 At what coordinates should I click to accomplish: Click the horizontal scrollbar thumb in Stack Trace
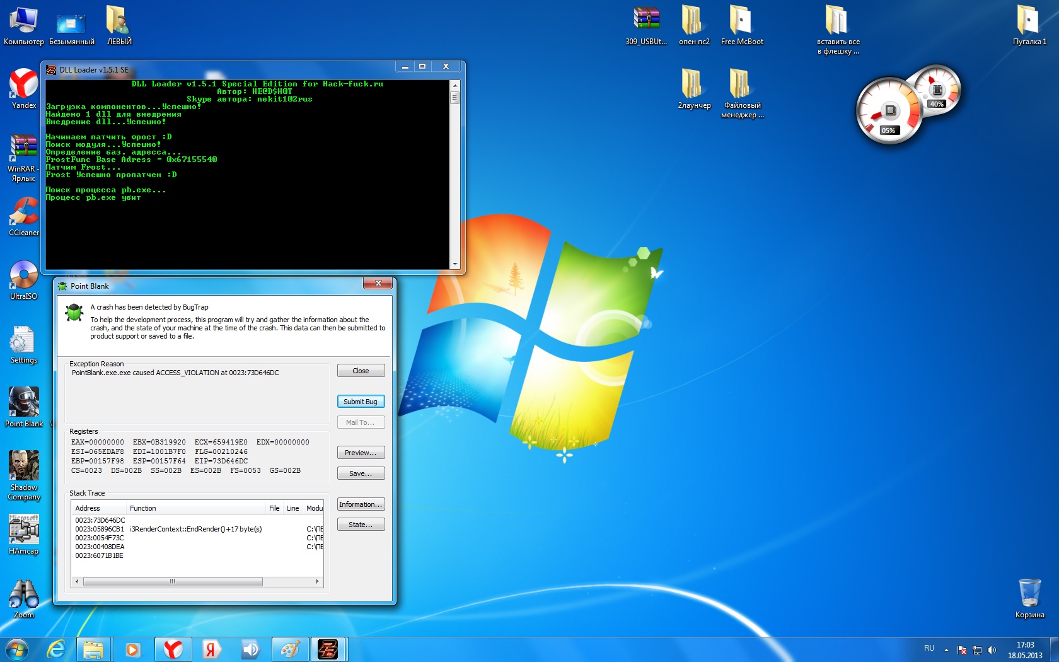click(x=173, y=581)
